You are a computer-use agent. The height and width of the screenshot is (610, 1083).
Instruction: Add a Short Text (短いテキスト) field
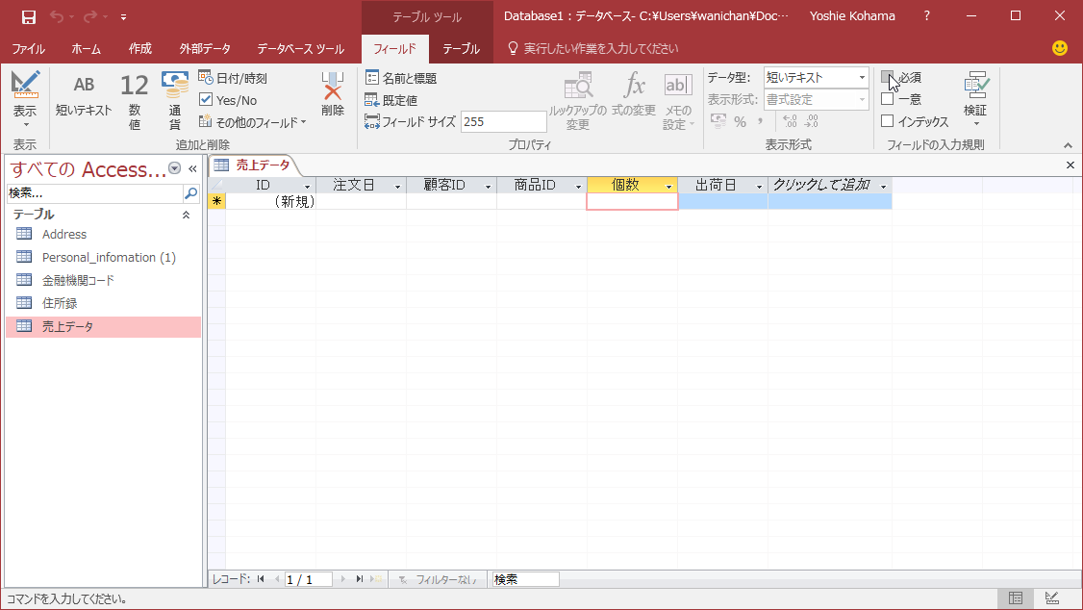pos(84,95)
